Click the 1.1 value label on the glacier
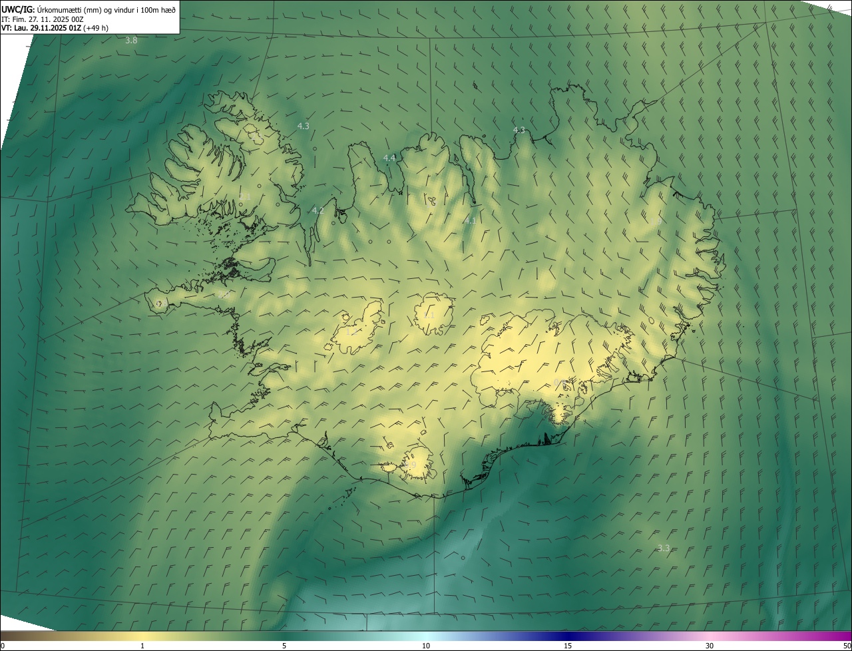Image resolution: width=852 pixels, height=651 pixels. pyautogui.click(x=429, y=315)
